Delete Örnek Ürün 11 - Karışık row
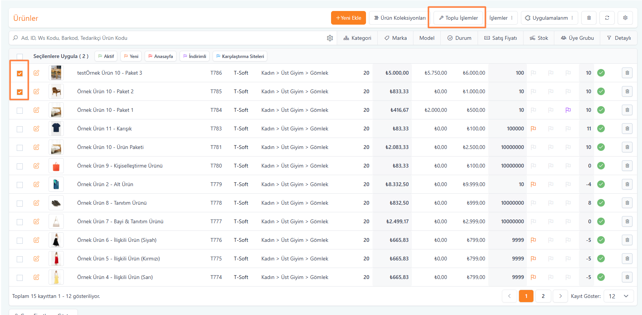The height and width of the screenshot is (315, 642). [627, 129]
